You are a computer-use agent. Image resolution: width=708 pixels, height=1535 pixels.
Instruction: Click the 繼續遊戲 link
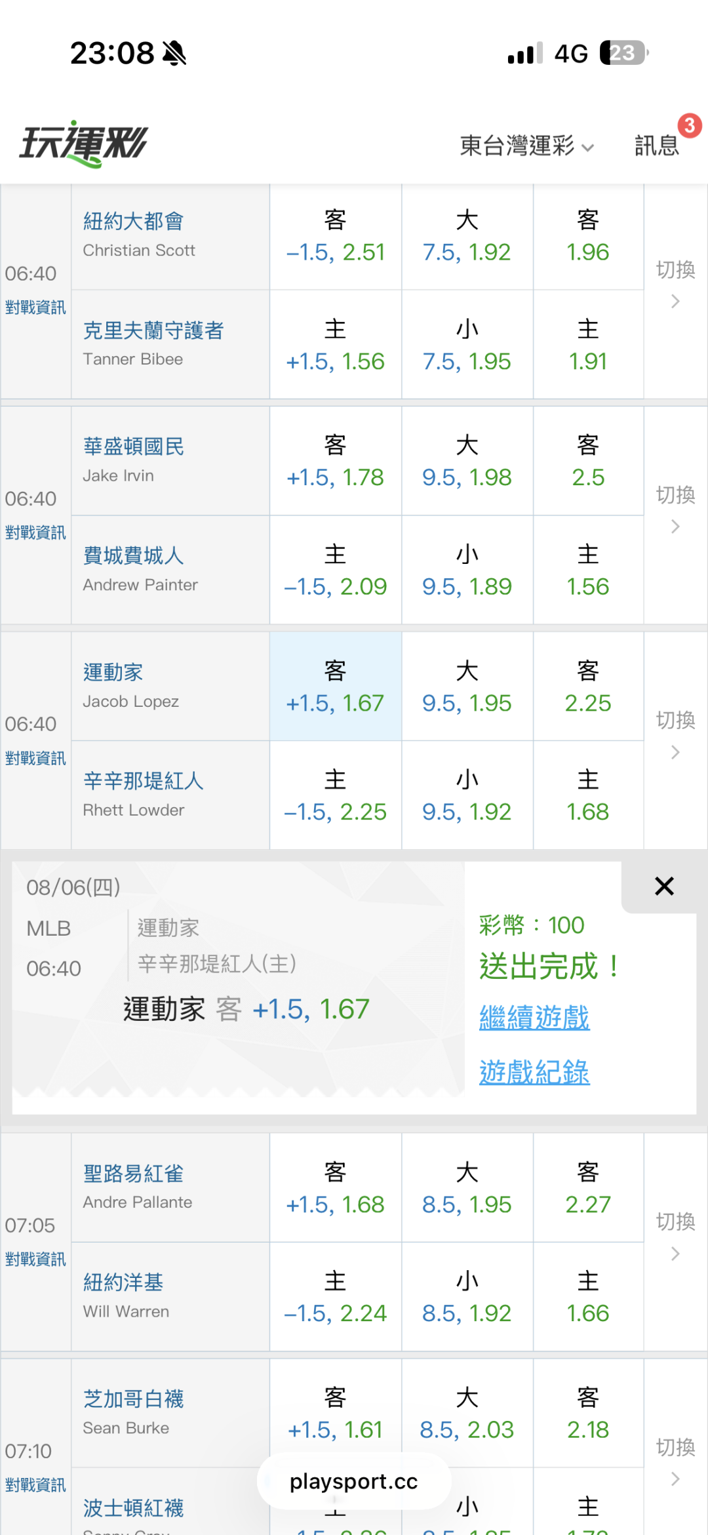(534, 1018)
